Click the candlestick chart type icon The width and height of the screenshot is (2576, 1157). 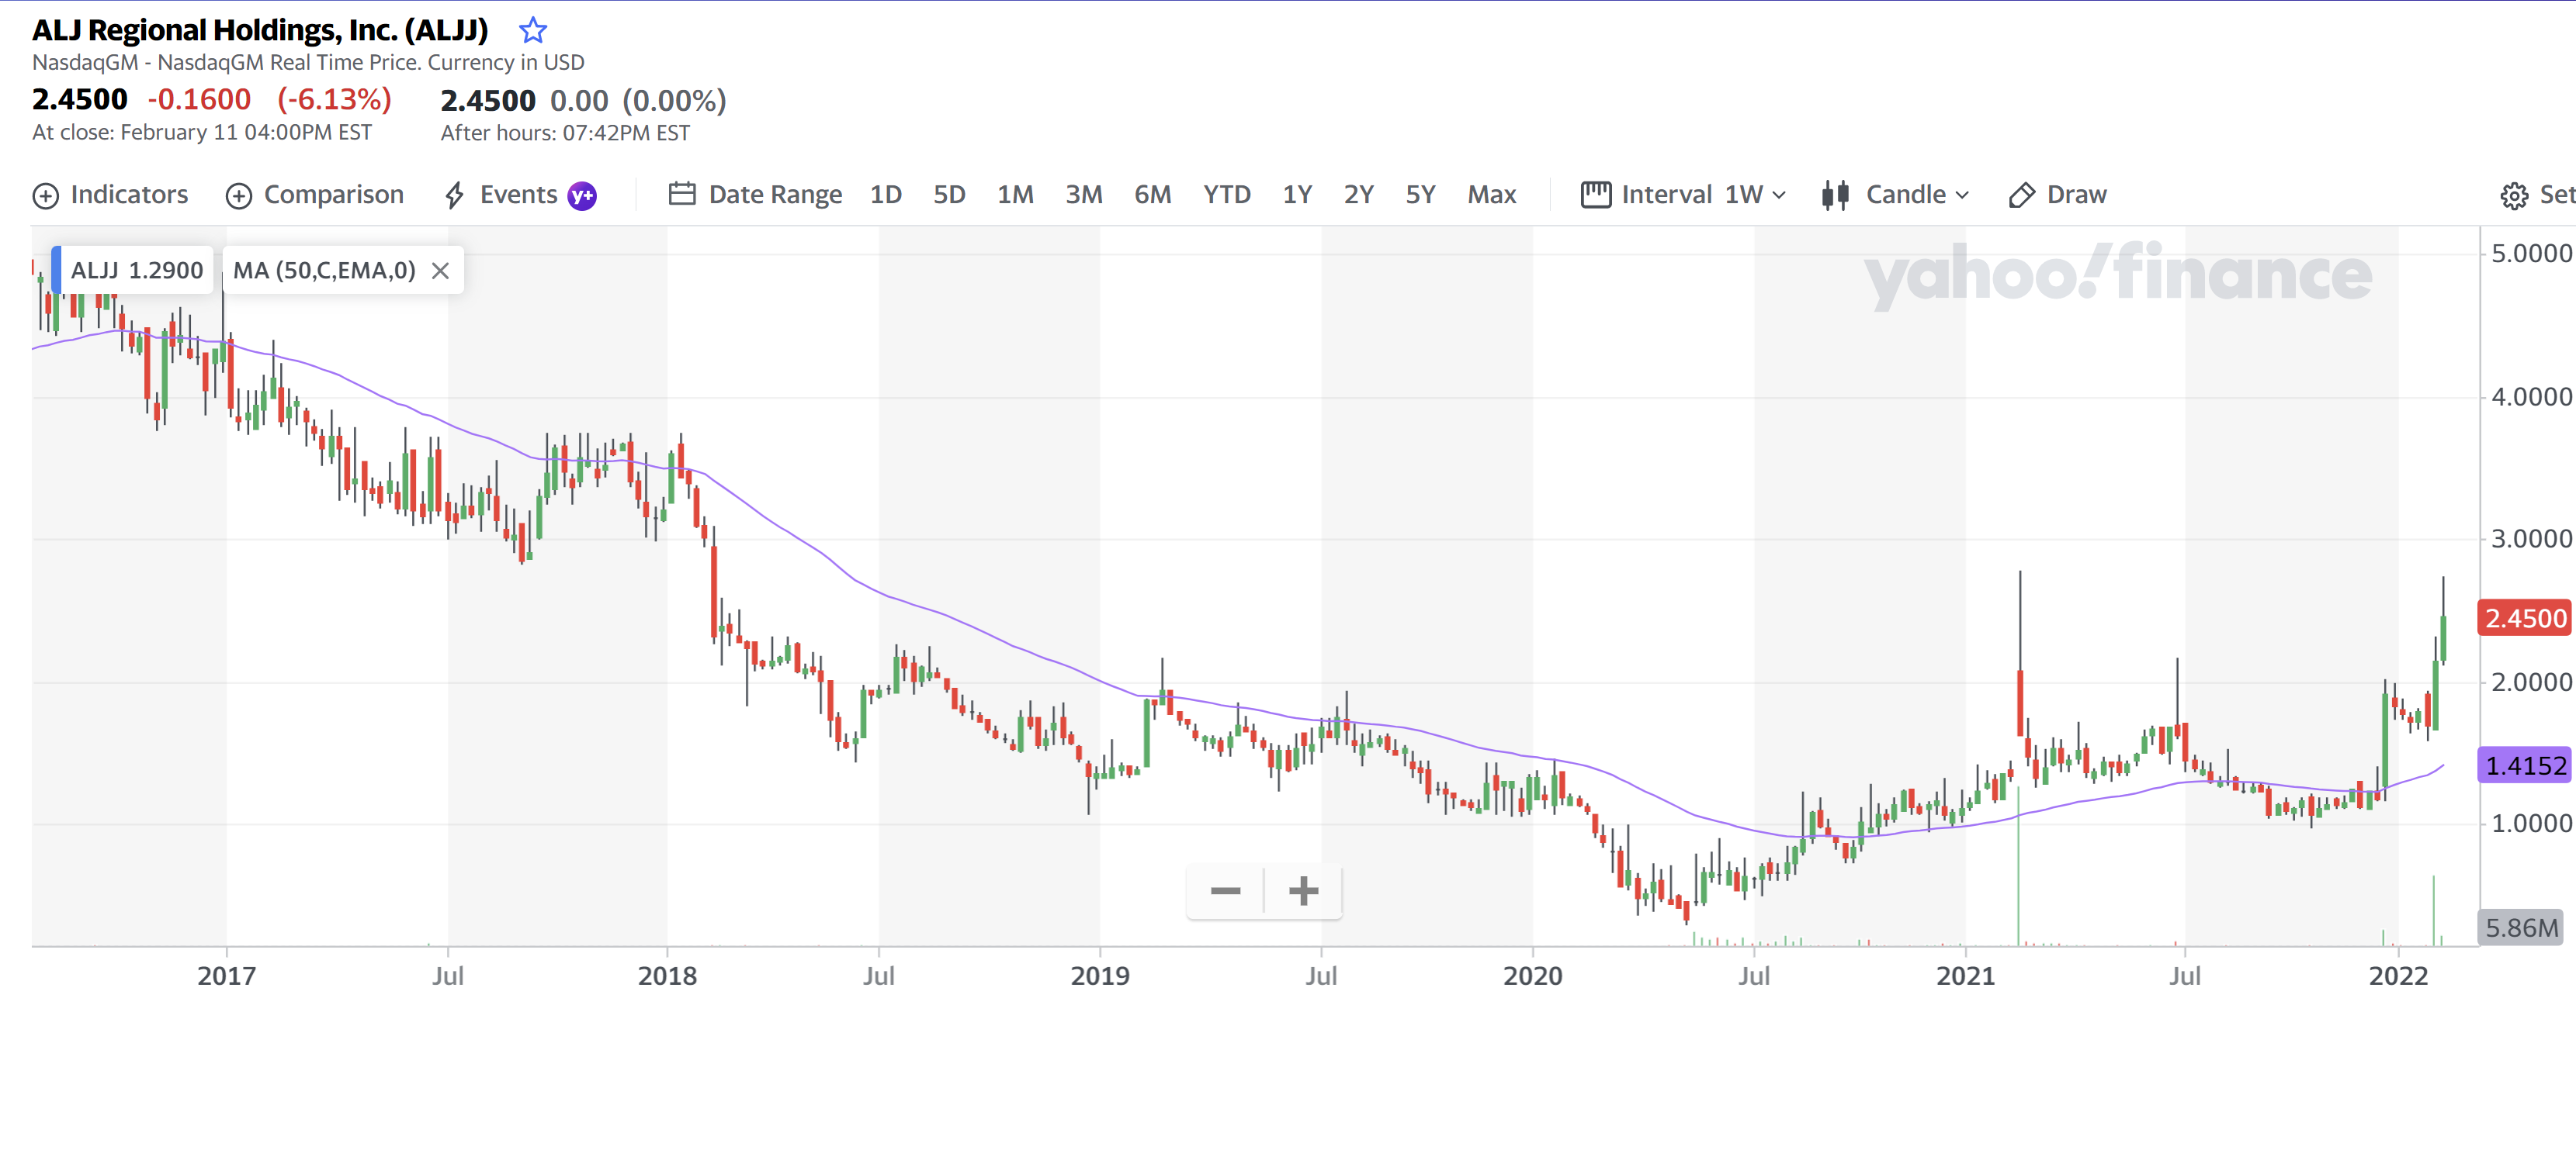1835,195
